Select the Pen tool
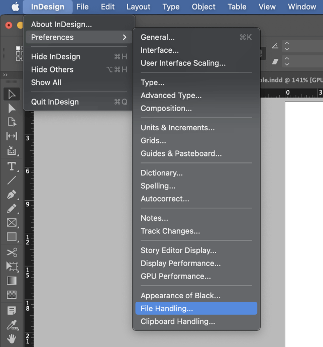323x347 pixels. point(12,195)
